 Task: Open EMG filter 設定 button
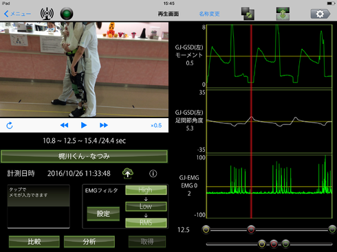(x=103, y=214)
